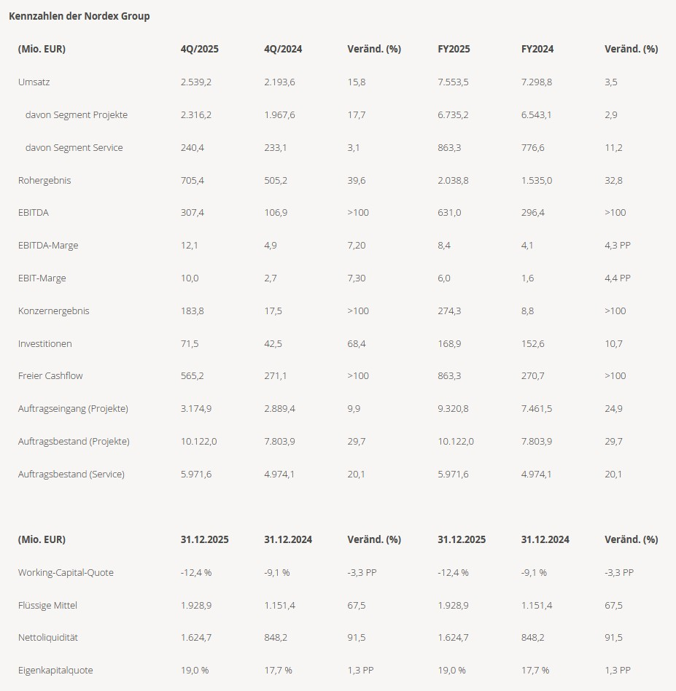Select the 'Investitionen' row label
The image size is (676, 691).
tap(45, 344)
